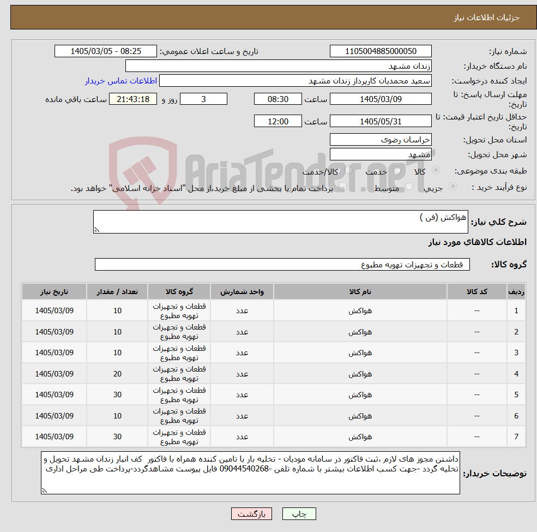This screenshot has height=532, width=537.
Task: Click date 1405/03/09 in row 3
Action: [54, 352]
